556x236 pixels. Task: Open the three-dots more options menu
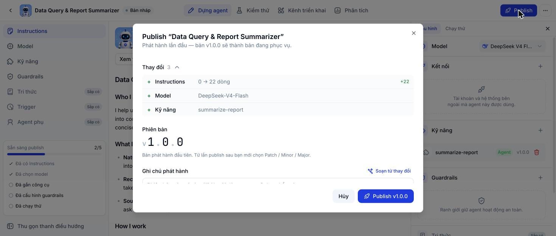545,11
